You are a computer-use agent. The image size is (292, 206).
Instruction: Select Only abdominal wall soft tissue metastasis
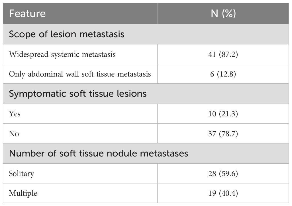coord(80,74)
